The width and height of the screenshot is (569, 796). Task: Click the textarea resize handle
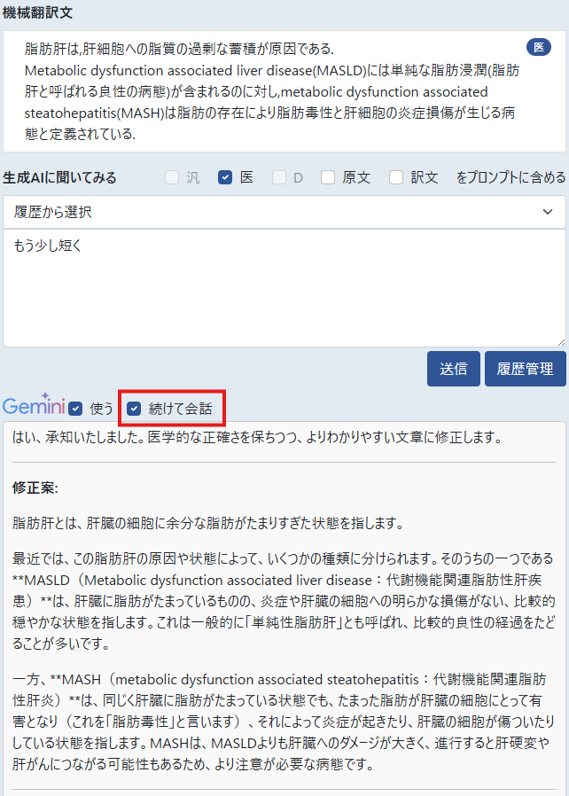(x=560, y=341)
